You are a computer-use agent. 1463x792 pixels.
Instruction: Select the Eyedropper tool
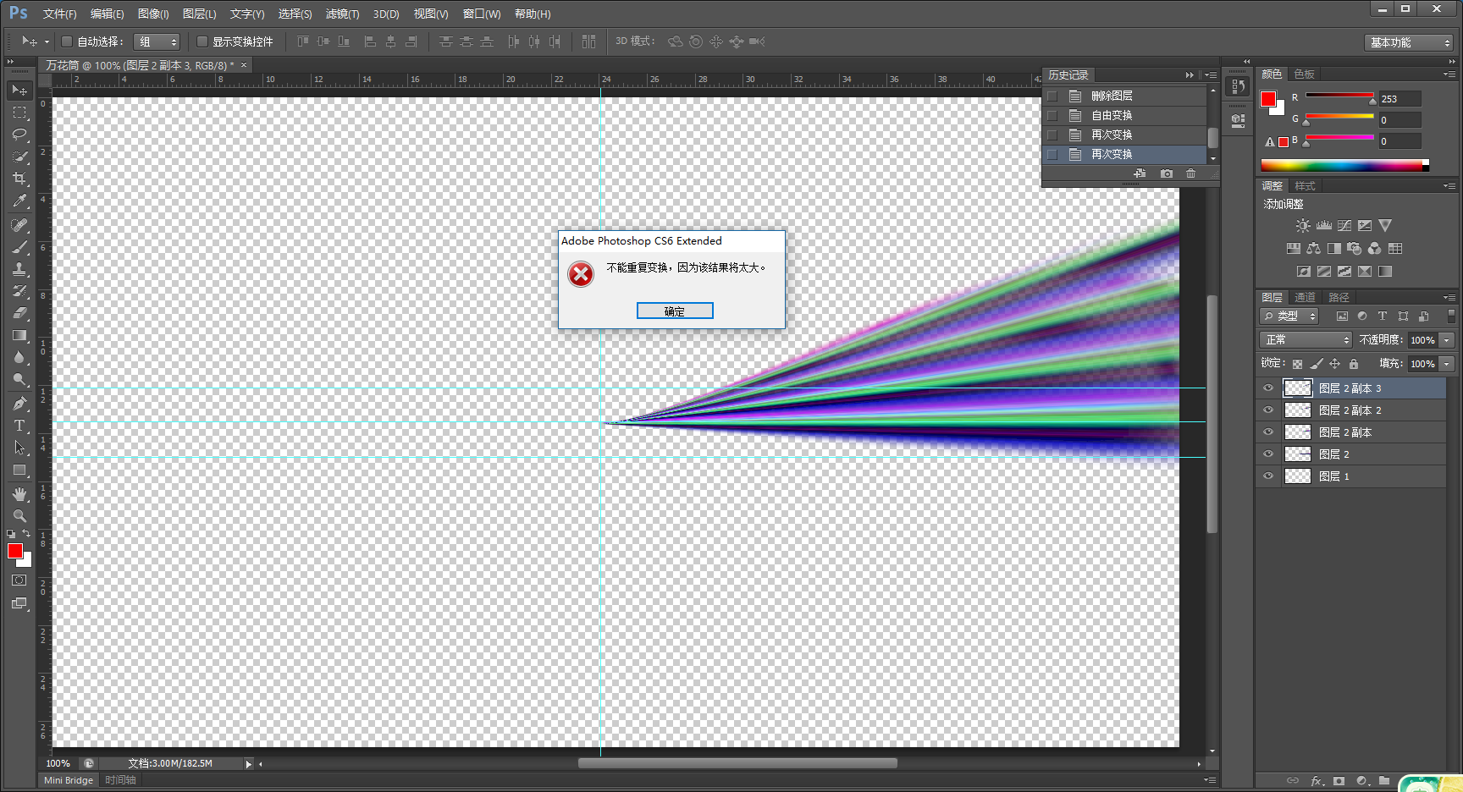coord(19,201)
